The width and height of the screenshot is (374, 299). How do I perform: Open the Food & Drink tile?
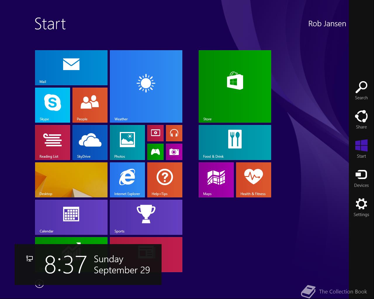(235, 142)
